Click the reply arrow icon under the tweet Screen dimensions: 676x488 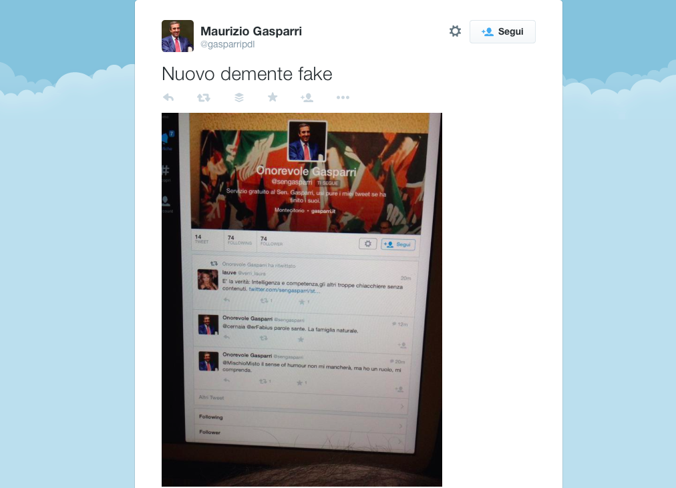[x=168, y=97]
